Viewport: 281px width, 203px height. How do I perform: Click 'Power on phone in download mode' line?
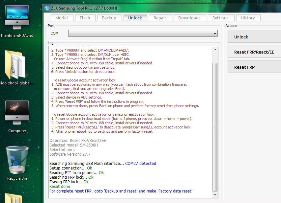[122, 119]
